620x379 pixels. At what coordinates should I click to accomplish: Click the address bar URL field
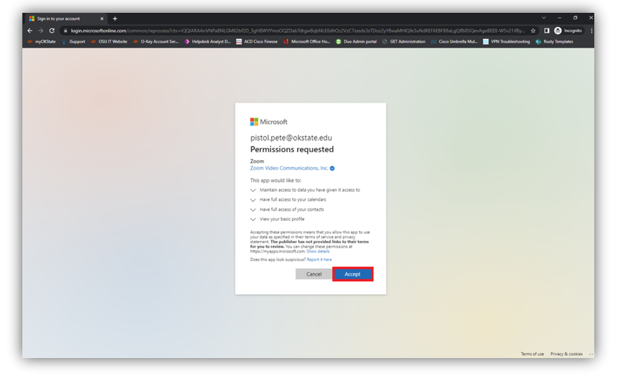pyautogui.click(x=298, y=30)
